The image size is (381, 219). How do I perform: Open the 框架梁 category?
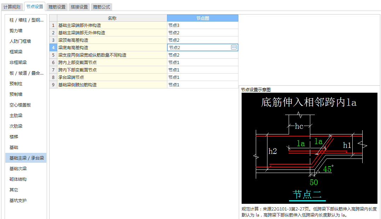pyautogui.click(x=26, y=52)
